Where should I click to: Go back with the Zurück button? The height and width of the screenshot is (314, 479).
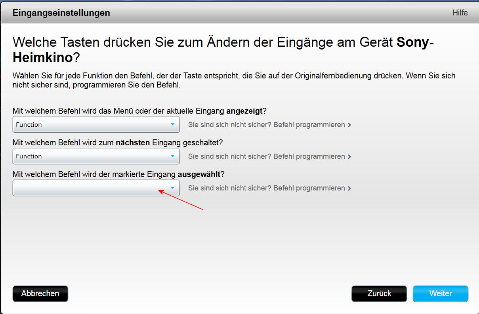379,293
